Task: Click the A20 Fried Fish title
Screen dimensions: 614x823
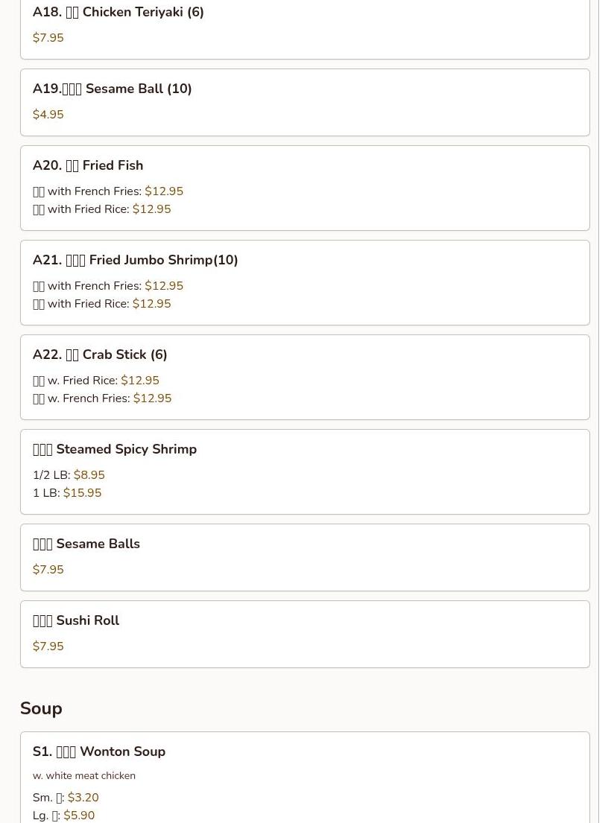Action: (88, 165)
